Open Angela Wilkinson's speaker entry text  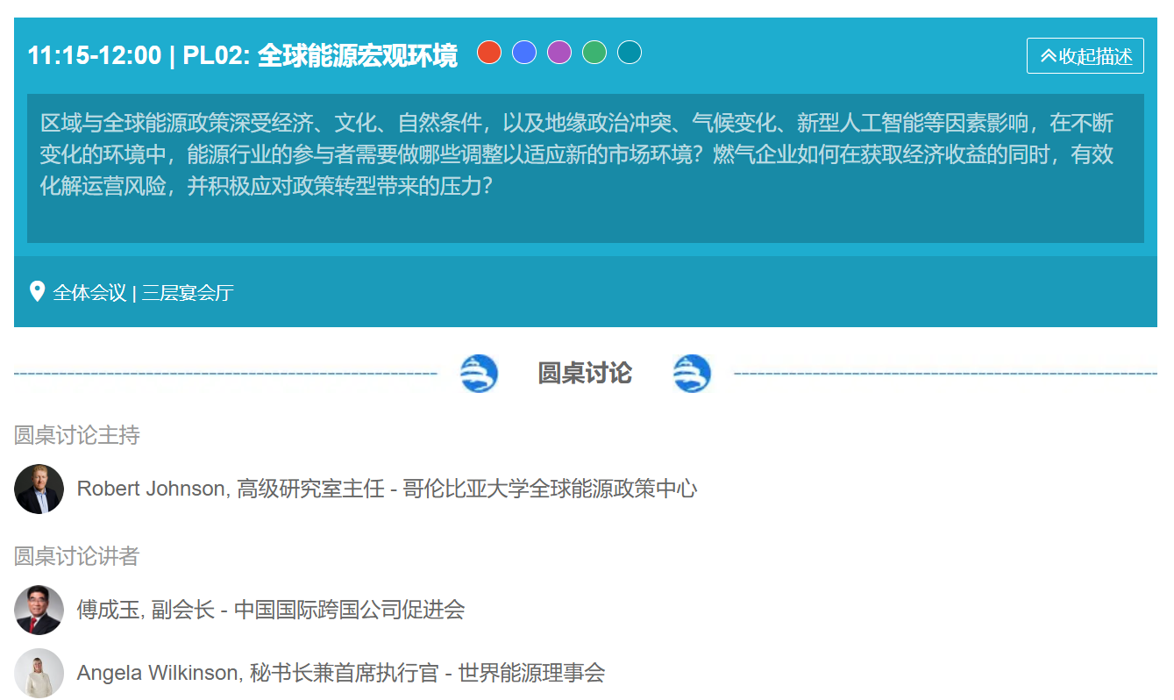341,673
